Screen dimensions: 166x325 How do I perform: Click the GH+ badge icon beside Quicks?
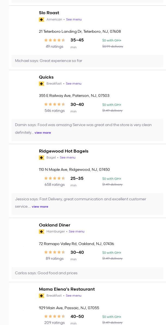point(41,84)
